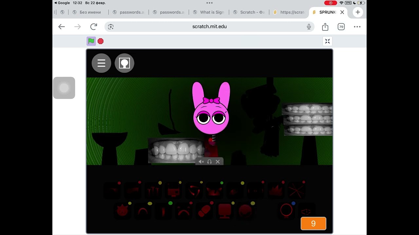Go back with the browser back arrow

[x=62, y=27]
